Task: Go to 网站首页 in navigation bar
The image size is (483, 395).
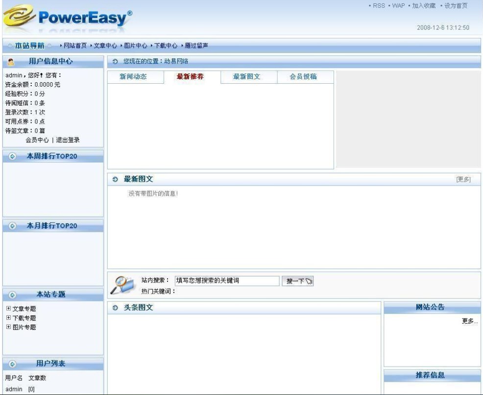Action: tap(75, 46)
